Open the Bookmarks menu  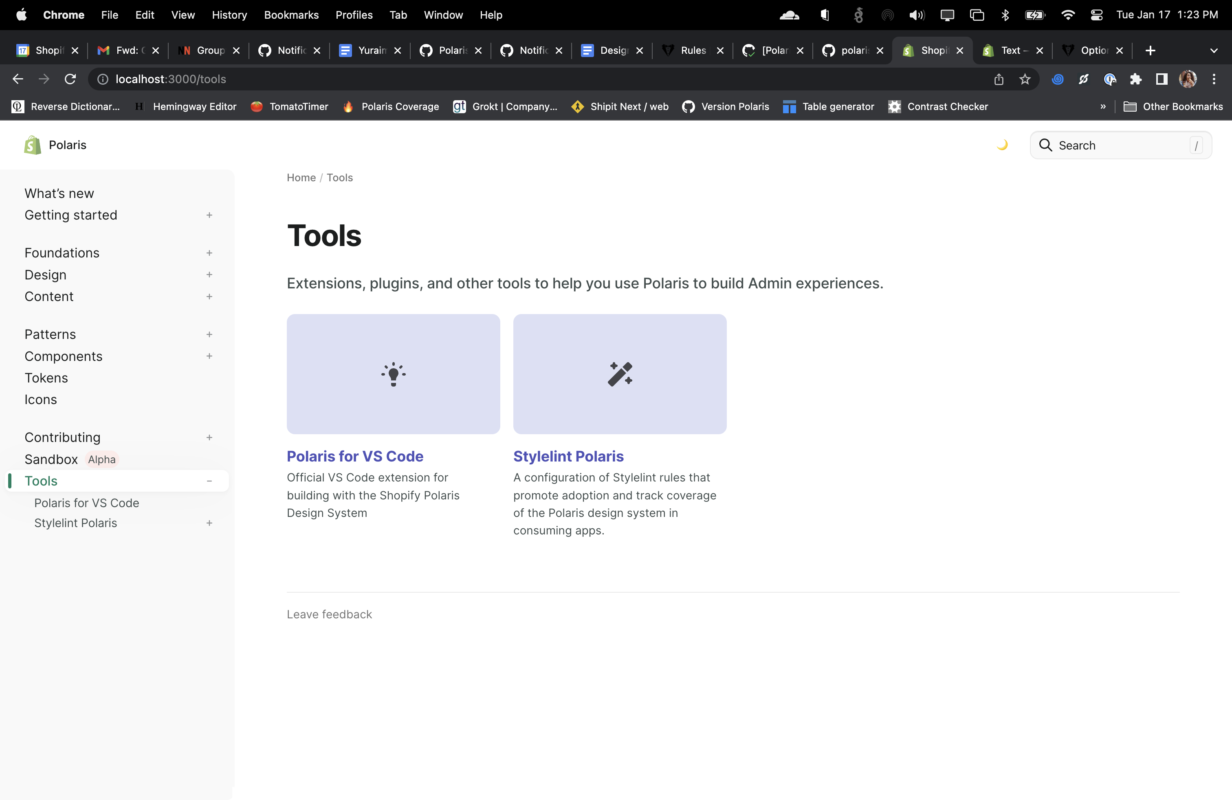click(x=291, y=15)
